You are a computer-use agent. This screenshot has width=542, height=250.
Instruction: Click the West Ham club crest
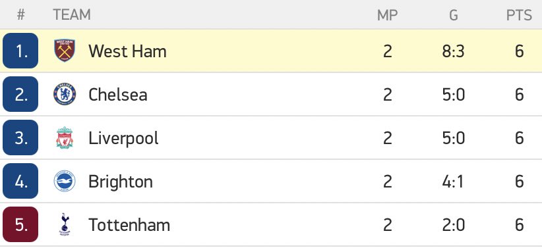click(x=65, y=51)
